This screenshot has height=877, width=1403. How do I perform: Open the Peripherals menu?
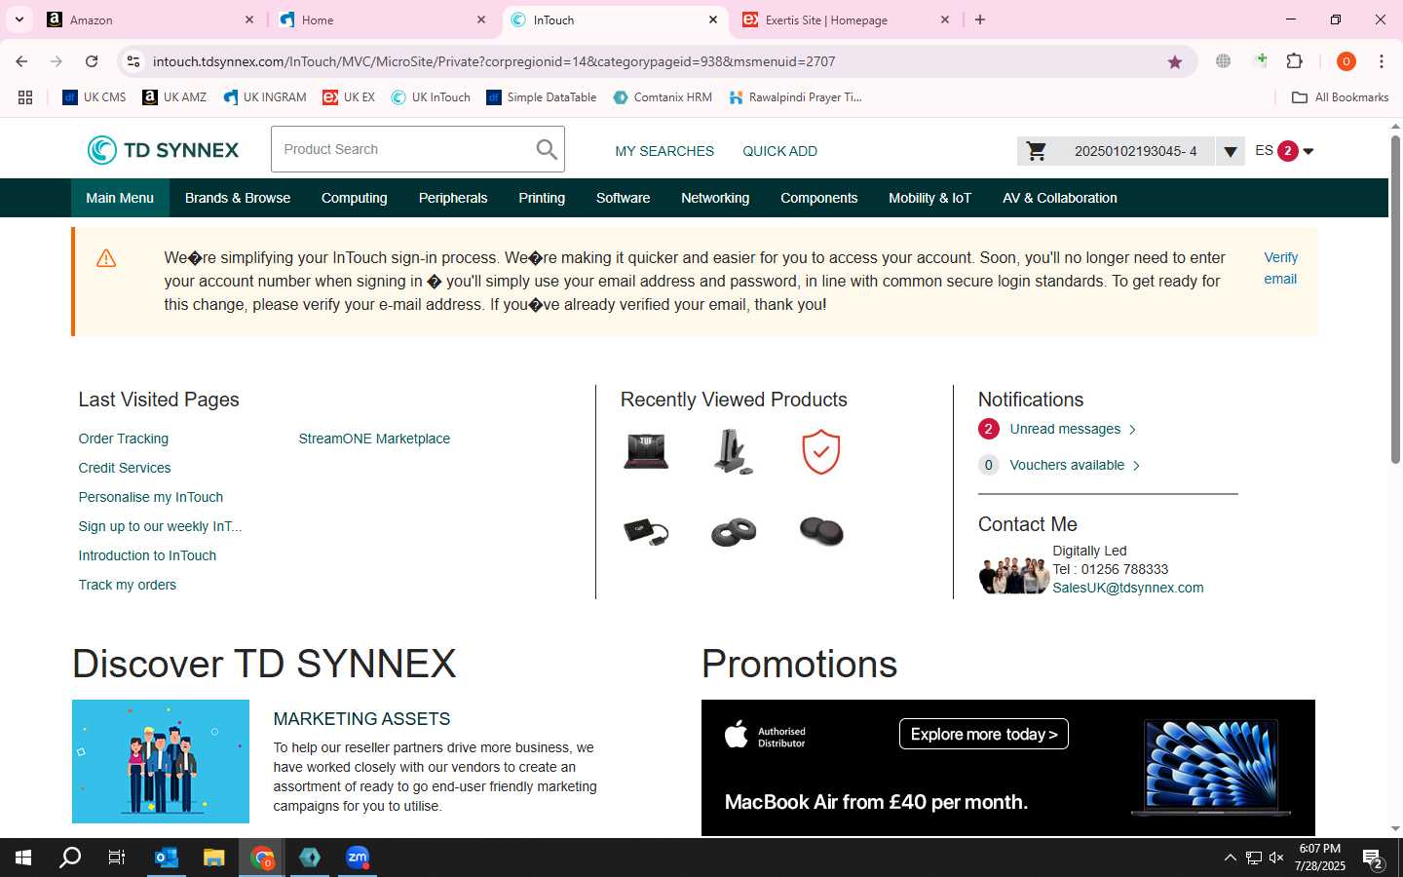(453, 198)
